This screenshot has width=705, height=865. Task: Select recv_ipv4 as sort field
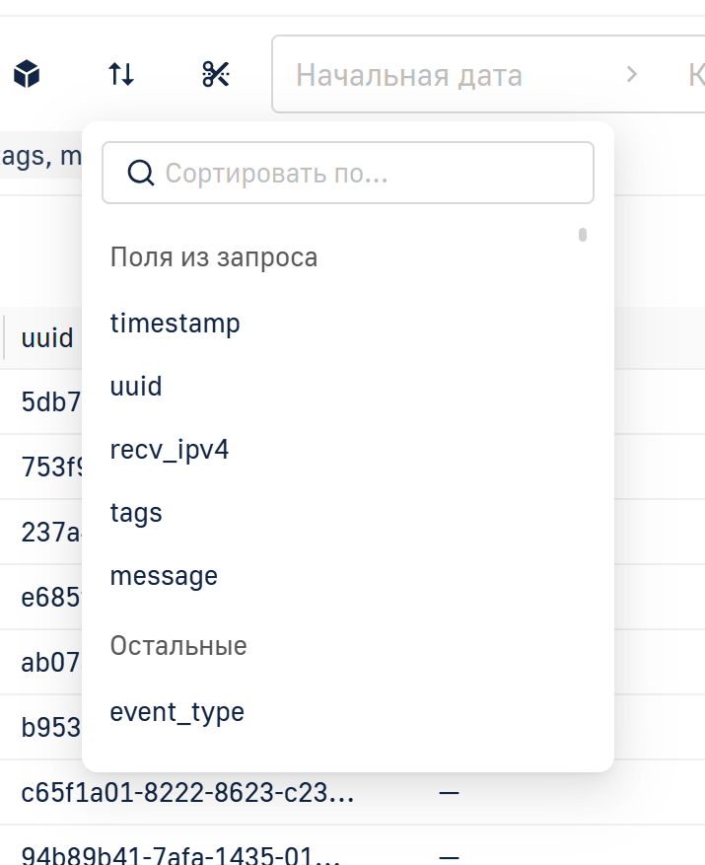170,450
